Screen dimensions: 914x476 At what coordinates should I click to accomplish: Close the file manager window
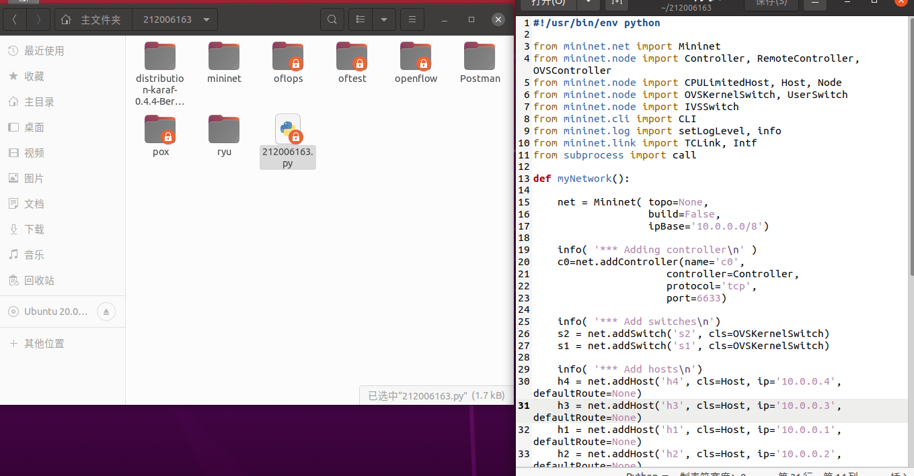click(x=498, y=19)
